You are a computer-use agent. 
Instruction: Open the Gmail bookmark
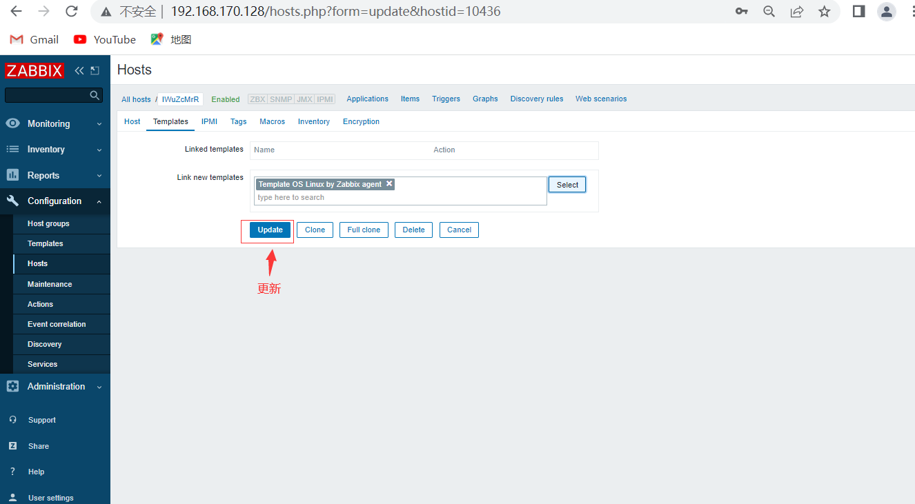click(x=35, y=39)
